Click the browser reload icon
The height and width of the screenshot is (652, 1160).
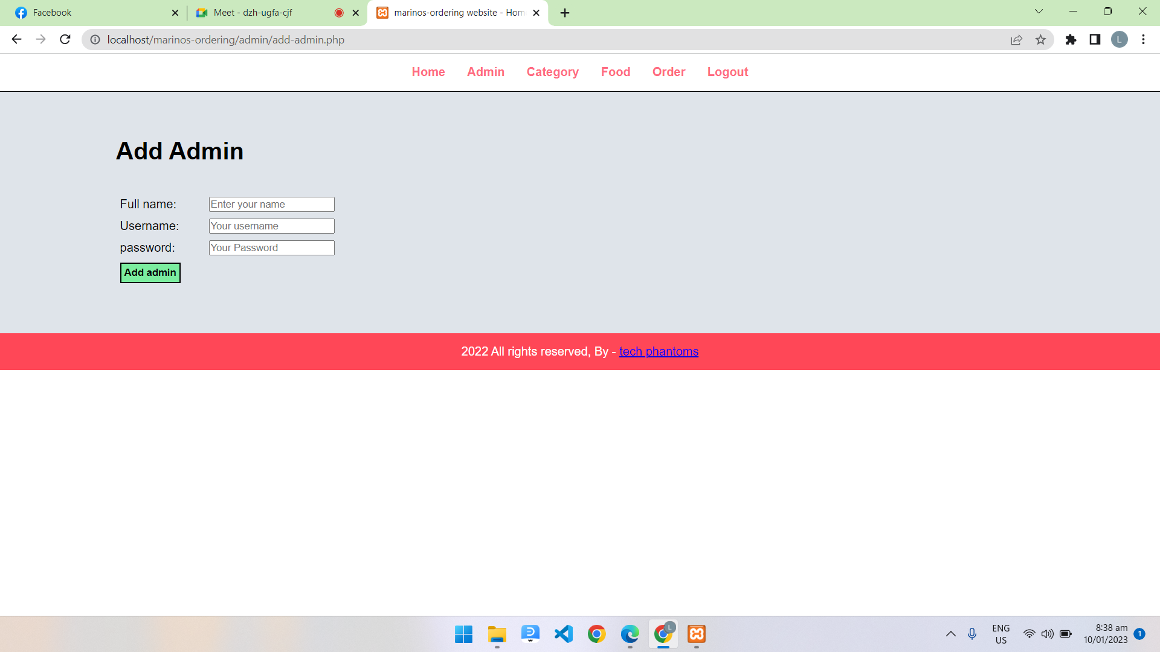tap(65, 40)
